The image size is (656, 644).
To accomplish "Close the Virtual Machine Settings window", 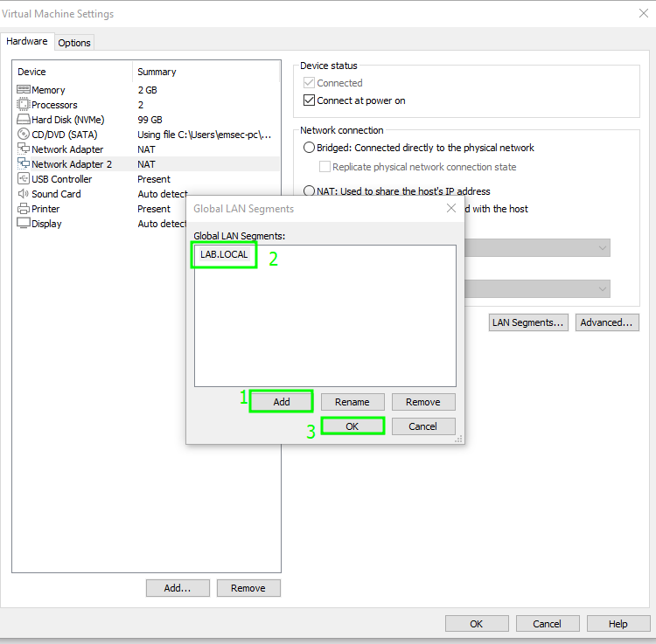I will 644,13.
